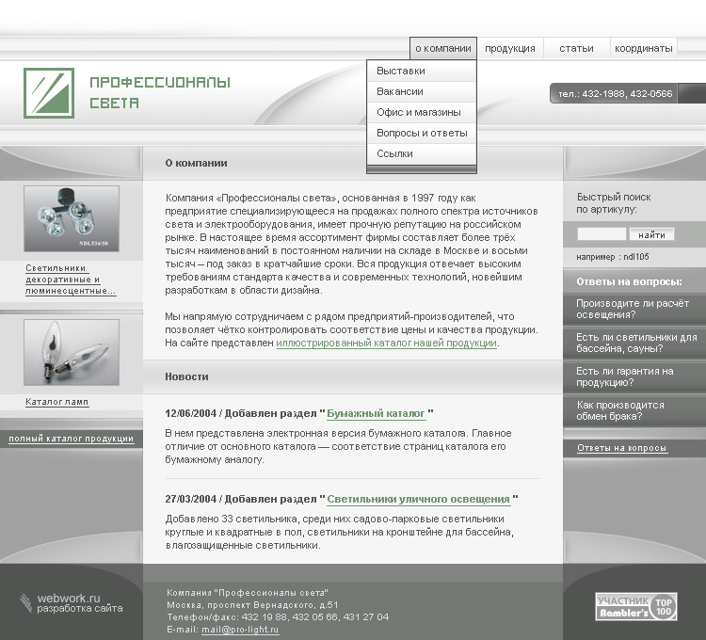The width and height of the screenshot is (706, 640).
Task: Focus the article number search field
Action: point(601,234)
